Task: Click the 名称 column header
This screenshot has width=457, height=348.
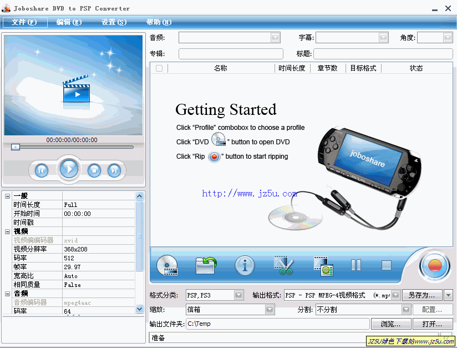Action: [x=221, y=68]
